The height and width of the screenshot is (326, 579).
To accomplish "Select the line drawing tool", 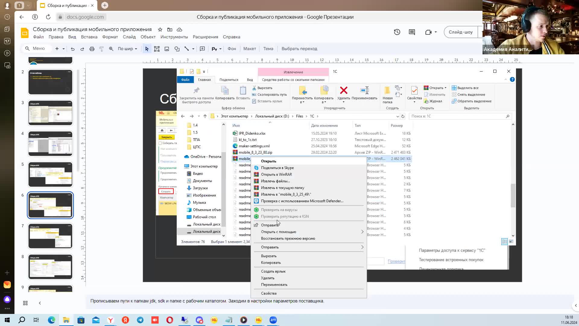I will click(x=187, y=49).
